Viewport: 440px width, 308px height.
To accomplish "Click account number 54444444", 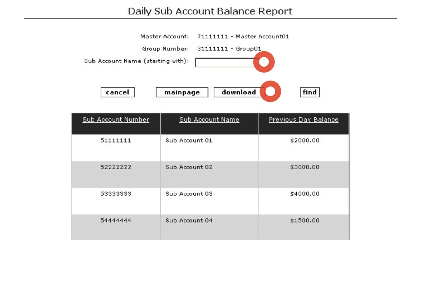I will click(116, 220).
